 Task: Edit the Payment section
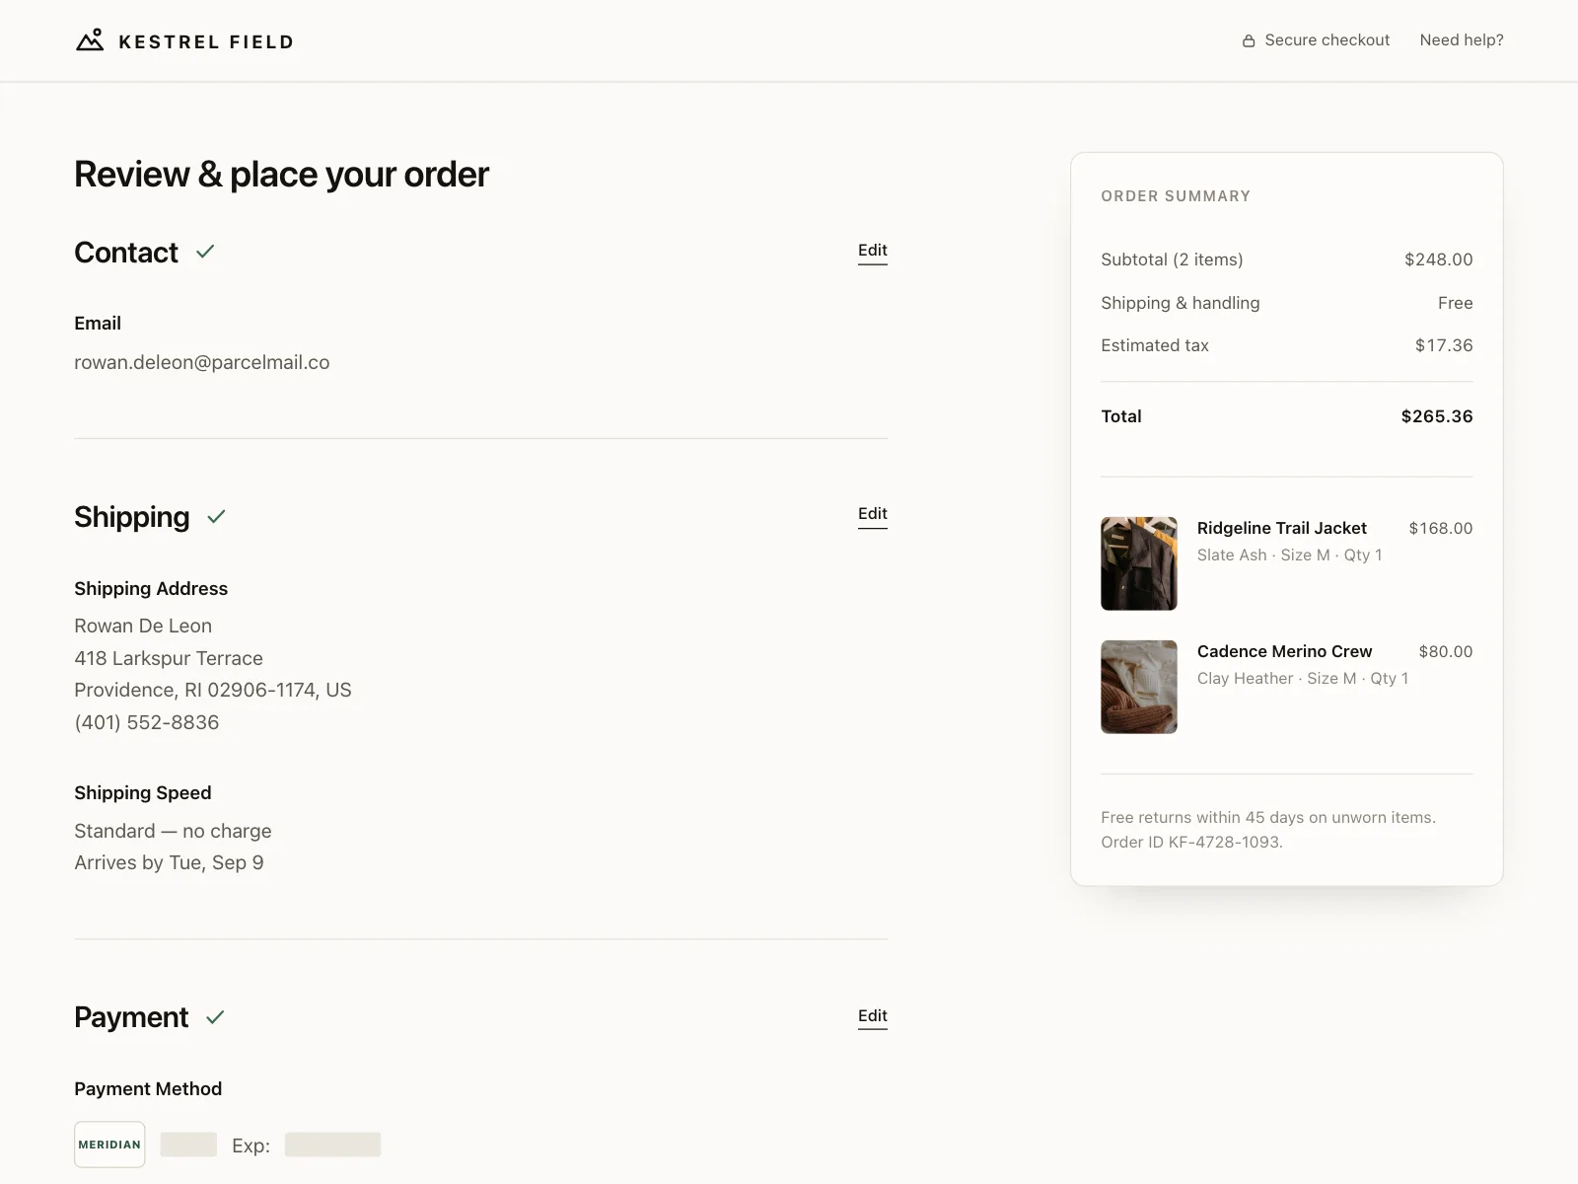(873, 1016)
